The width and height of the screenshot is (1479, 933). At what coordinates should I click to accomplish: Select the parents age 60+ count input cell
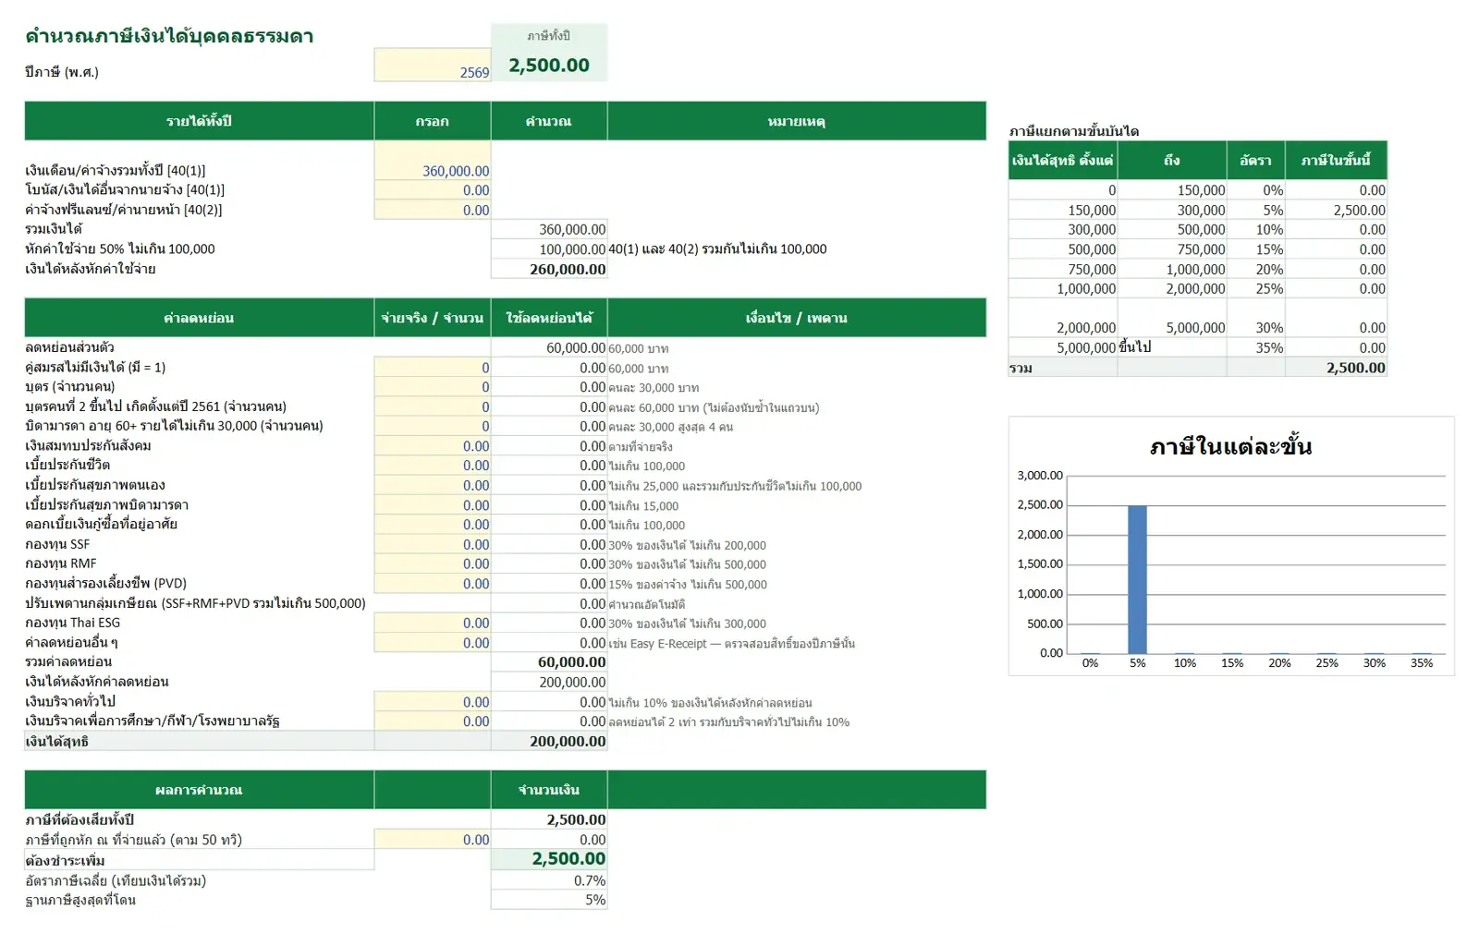point(433,427)
